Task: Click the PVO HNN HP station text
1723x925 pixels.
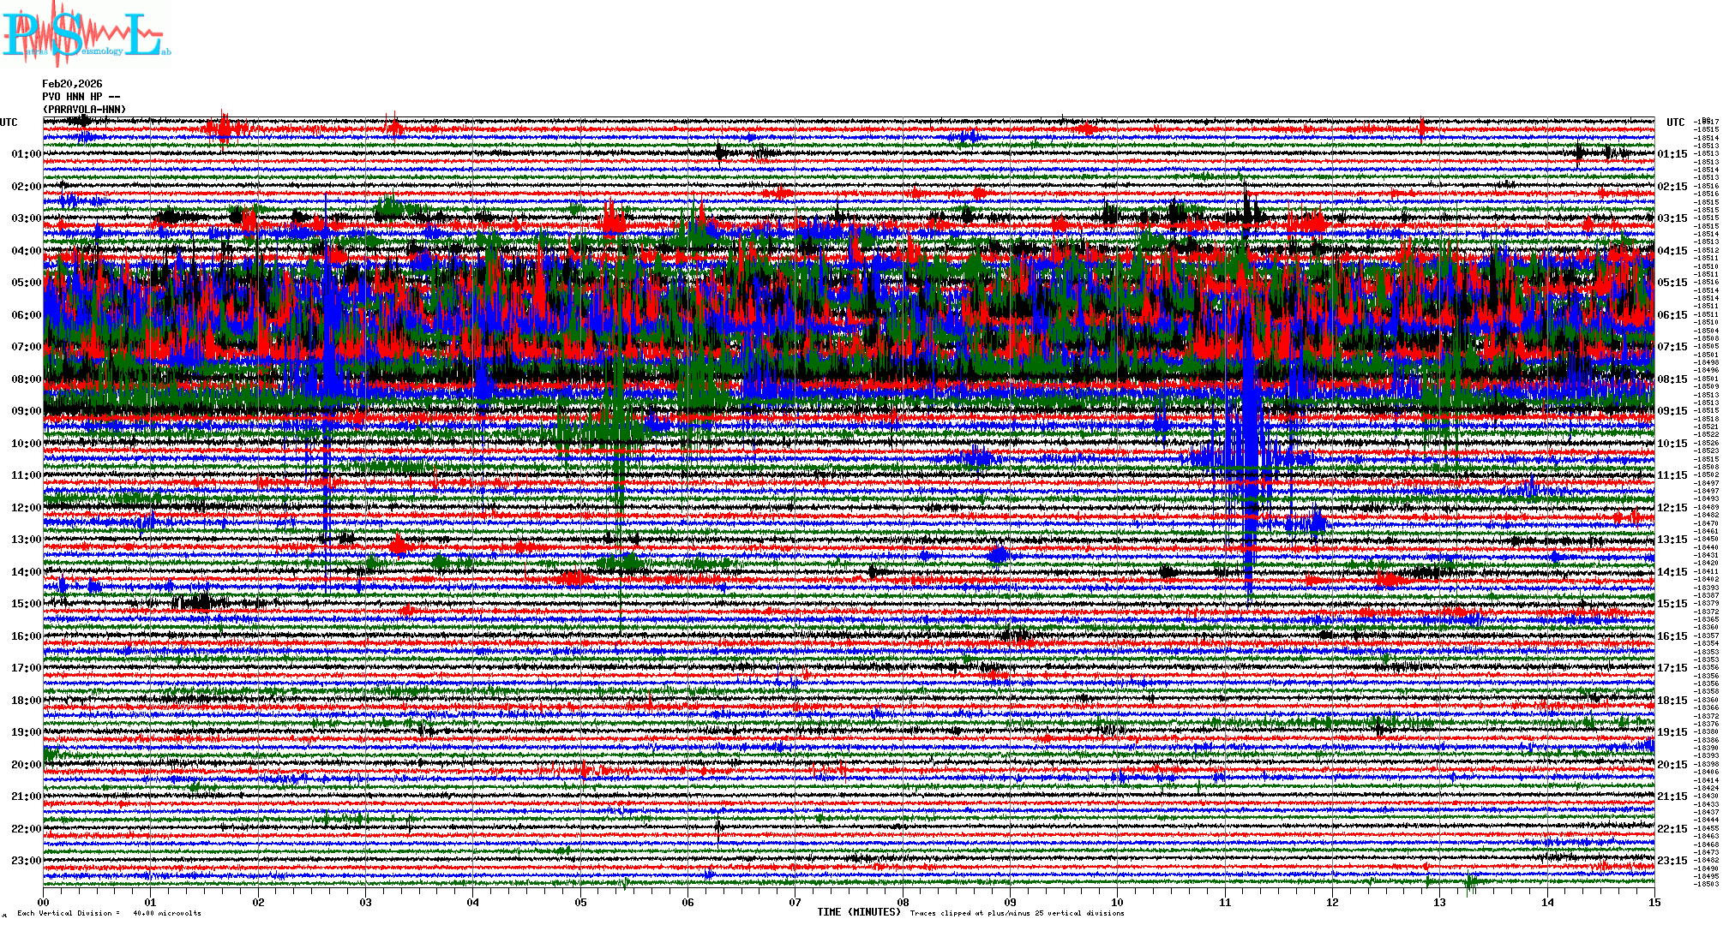Action: (x=81, y=97)
